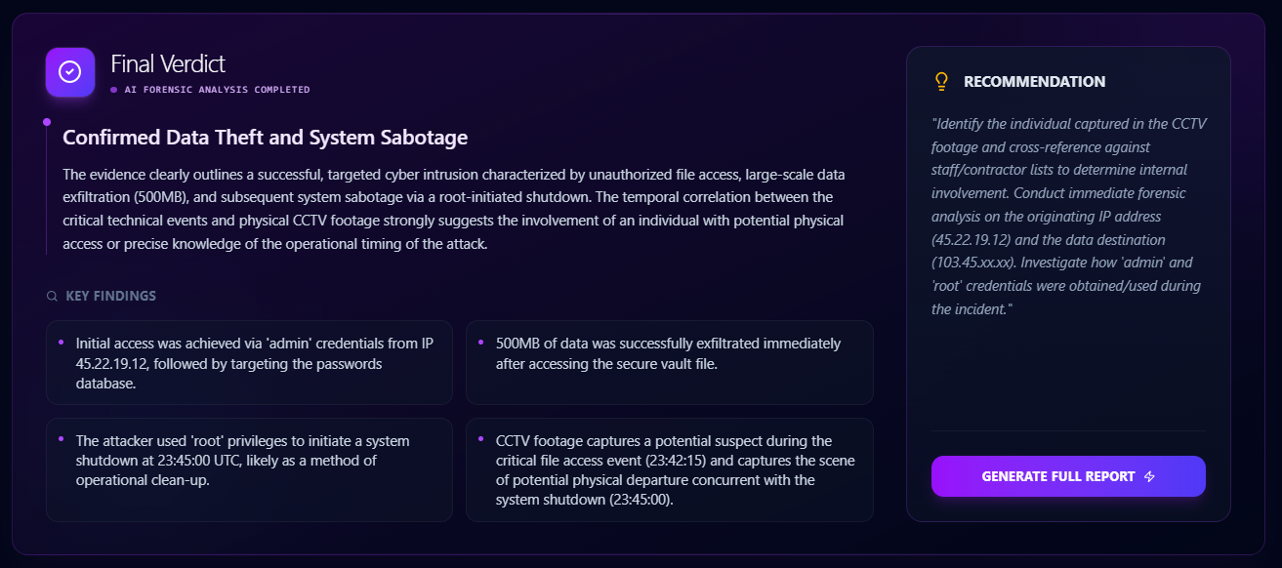The width and height of the screenshot is (1282, 568).
Task: Click the bullet dot of the admin credentials finding
Action: coord(61,342)
